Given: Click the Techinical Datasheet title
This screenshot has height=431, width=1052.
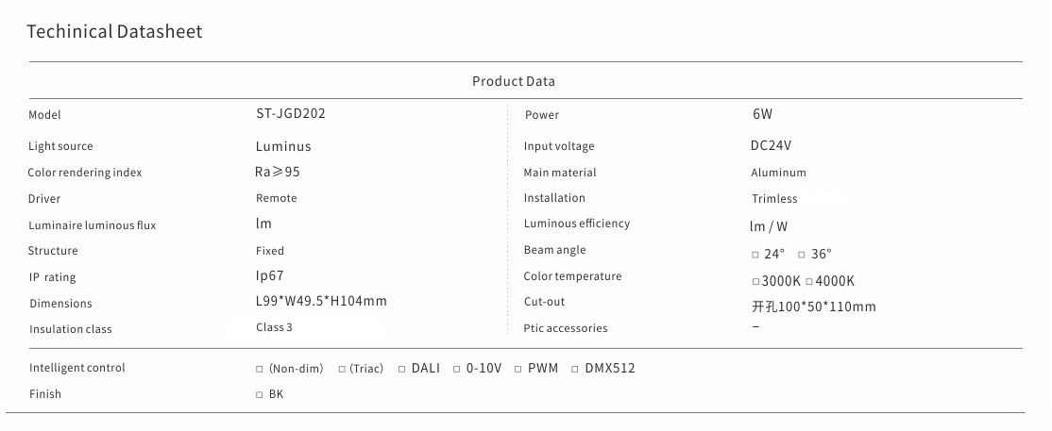Looking at the screenshot, I should (x=114, y=32).
